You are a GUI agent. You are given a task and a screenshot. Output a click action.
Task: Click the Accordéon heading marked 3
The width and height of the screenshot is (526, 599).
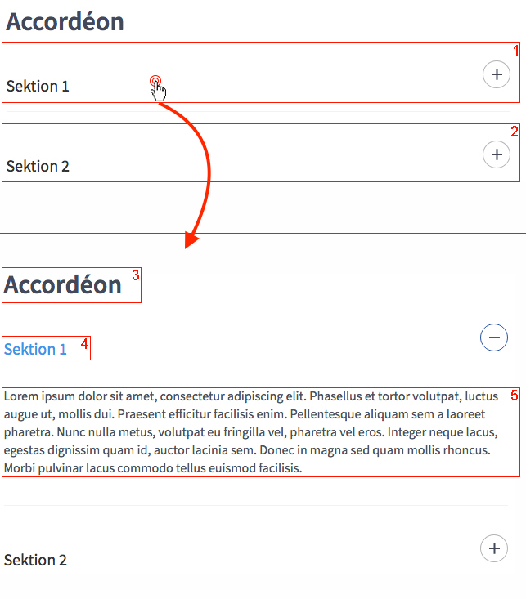(x=62, y=285)
